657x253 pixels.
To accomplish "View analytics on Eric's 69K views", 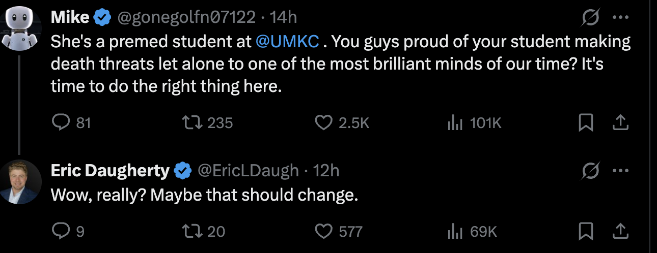I will (x=454, y=232).
